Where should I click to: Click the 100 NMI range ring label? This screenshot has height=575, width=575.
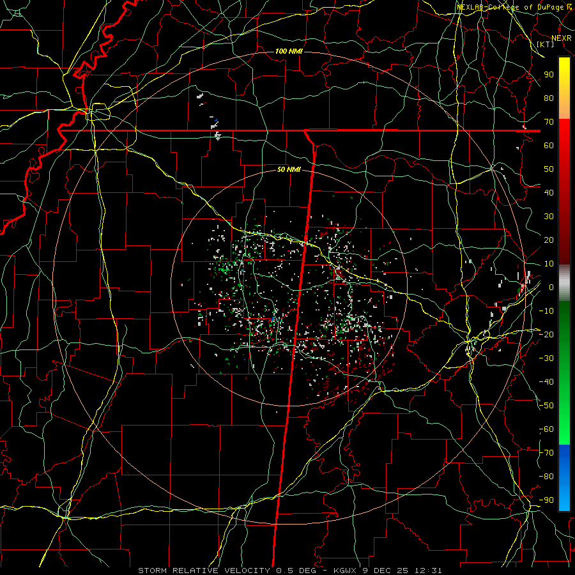point(289,51)
